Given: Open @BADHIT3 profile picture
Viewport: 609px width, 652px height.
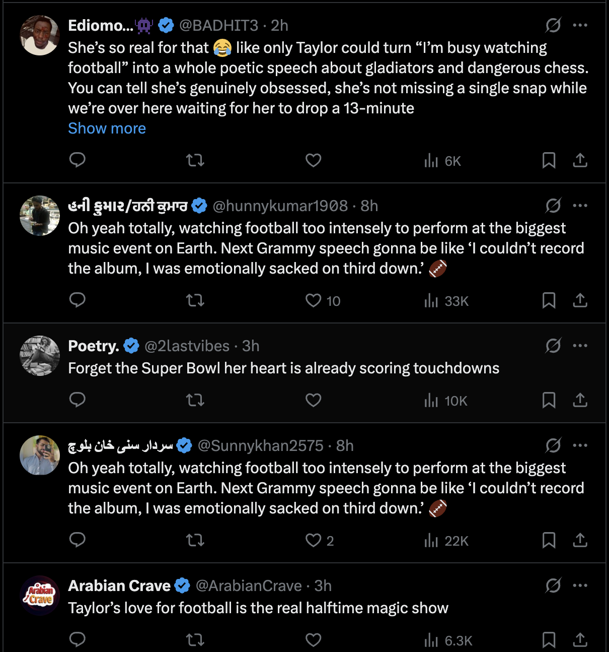Looking at the screenshot, I should click(40, 35).
